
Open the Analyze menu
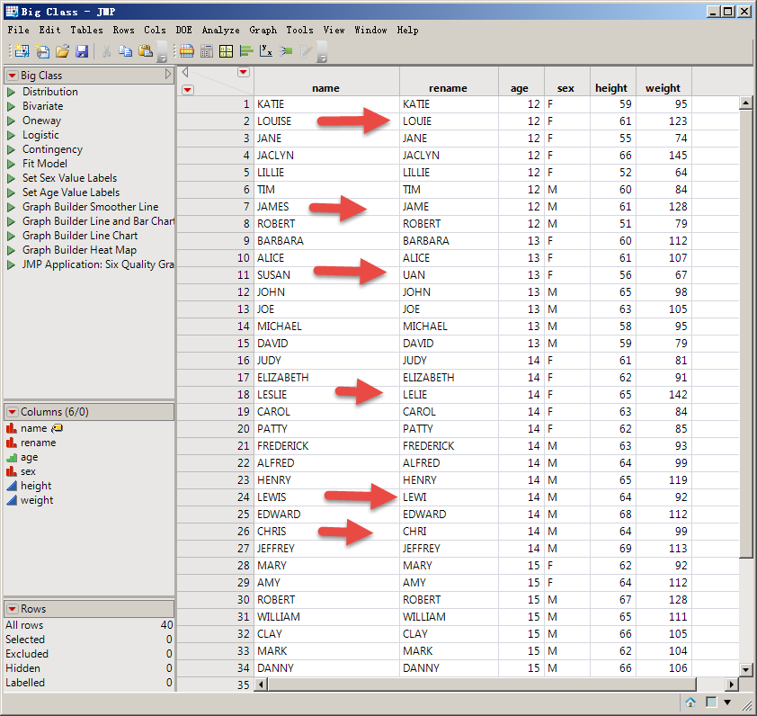coord(220,30)
